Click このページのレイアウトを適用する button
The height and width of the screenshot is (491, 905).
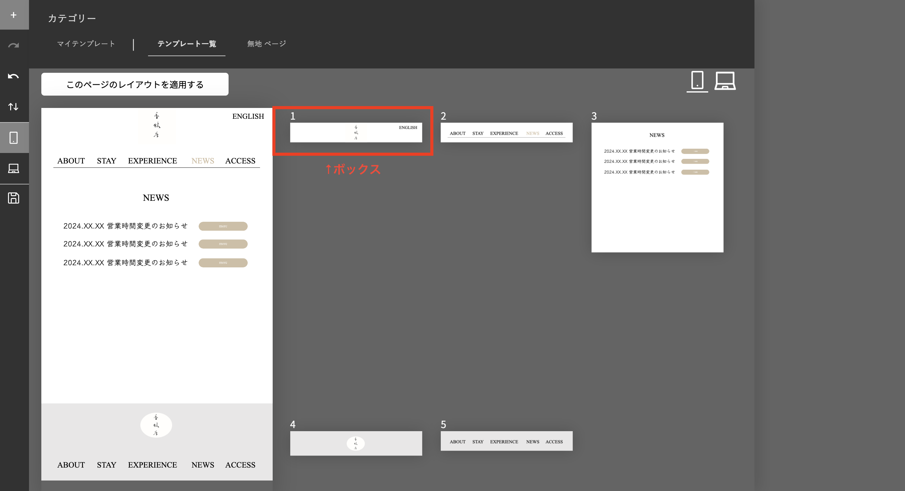click(x=135, y=84)
